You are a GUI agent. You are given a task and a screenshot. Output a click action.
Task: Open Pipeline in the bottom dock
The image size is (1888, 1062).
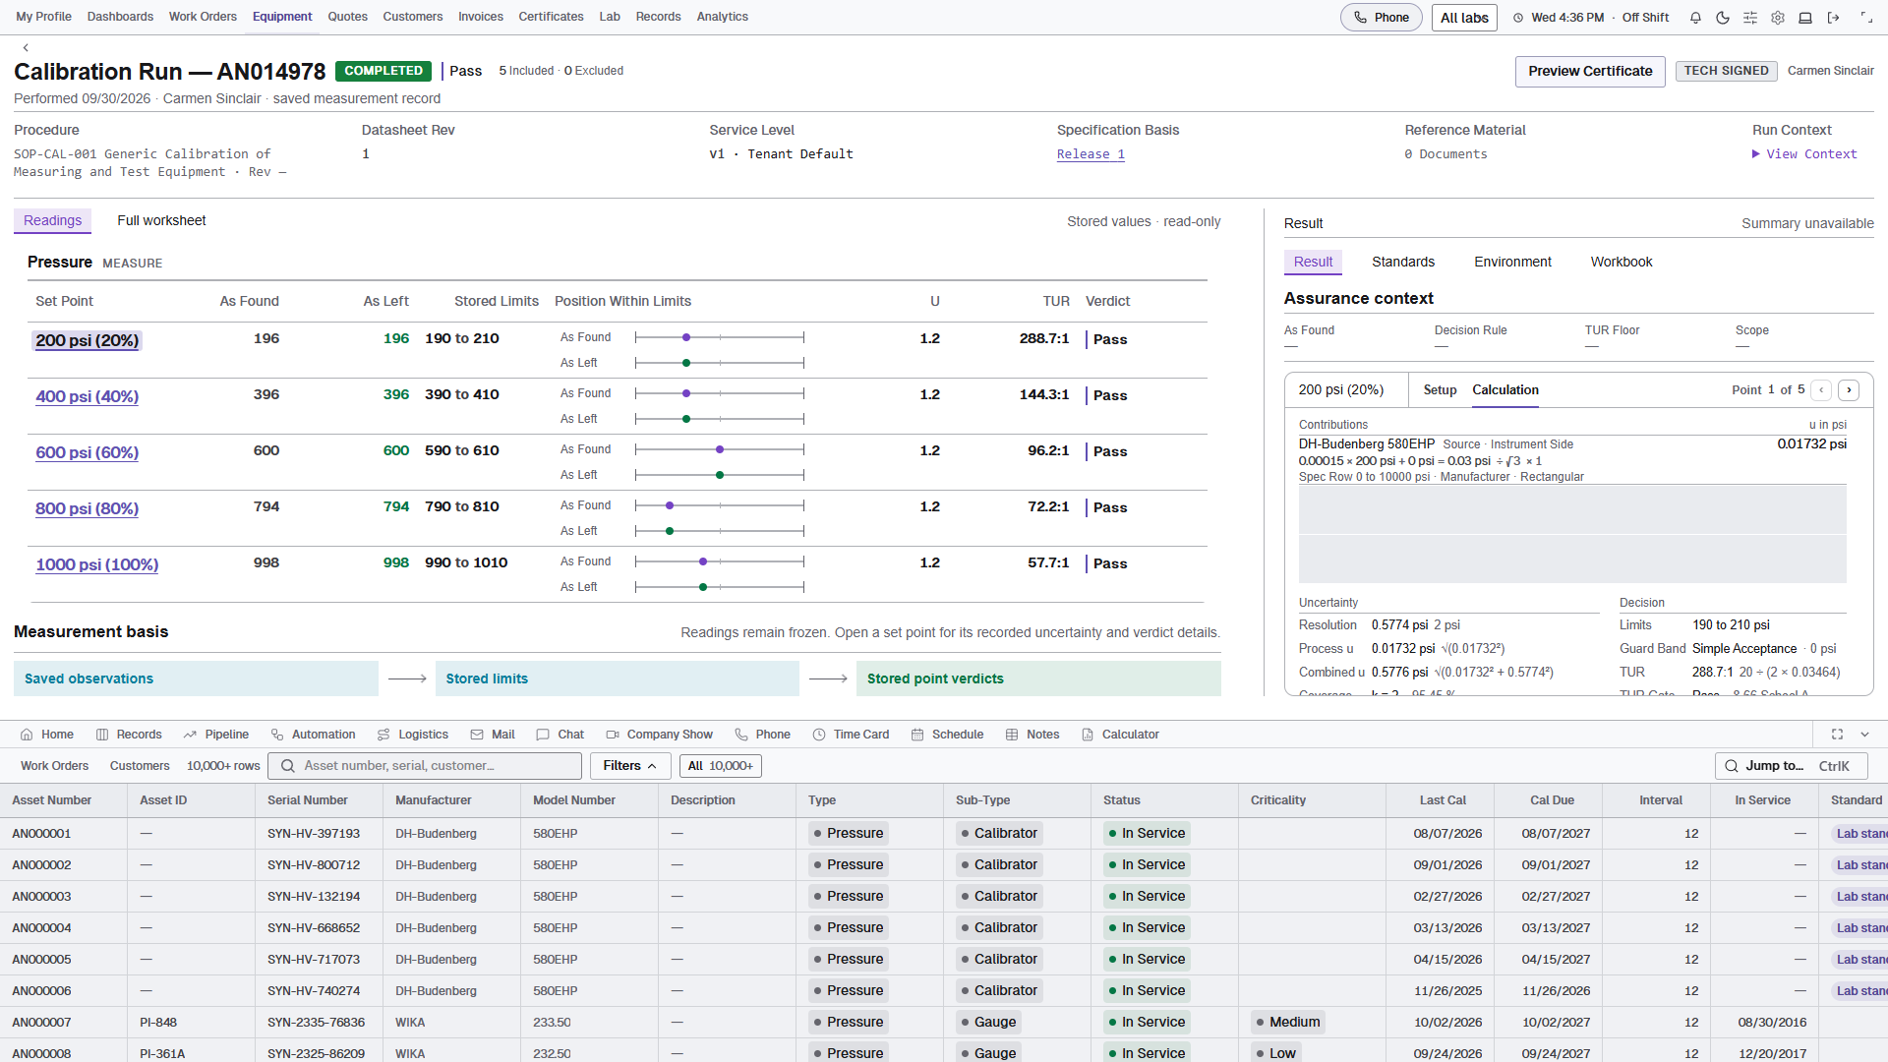click(216, 735)
